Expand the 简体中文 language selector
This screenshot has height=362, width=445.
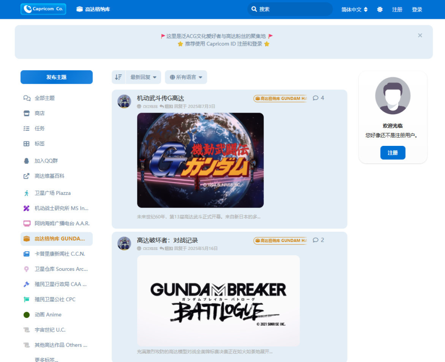pyautogui.click(x=354, y=9)
